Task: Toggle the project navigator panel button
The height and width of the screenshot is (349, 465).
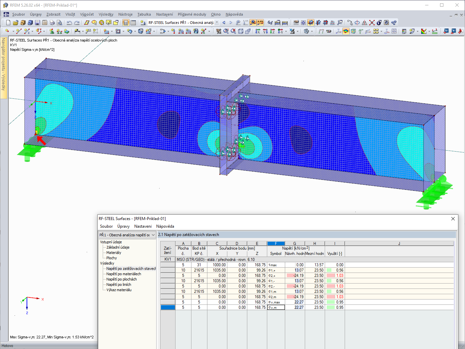Action: [x=126, y=23]
